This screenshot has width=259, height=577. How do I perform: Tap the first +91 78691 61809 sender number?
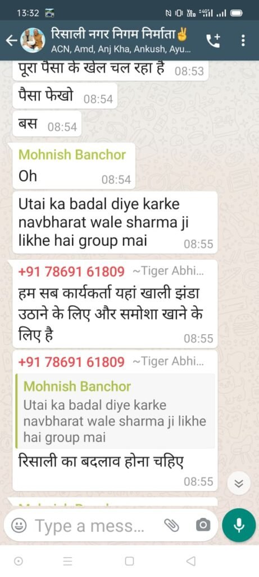point(71,272)
